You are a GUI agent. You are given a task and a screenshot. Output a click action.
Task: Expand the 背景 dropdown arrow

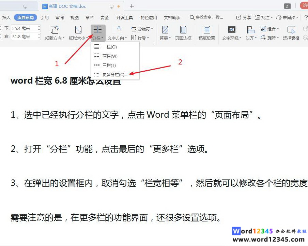[170, 38]
